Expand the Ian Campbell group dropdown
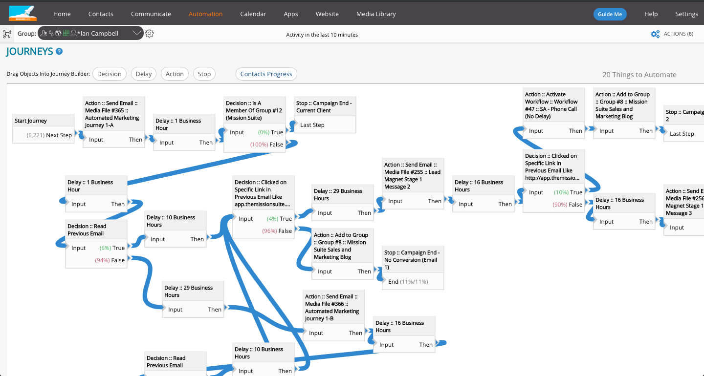 (137, 33)
